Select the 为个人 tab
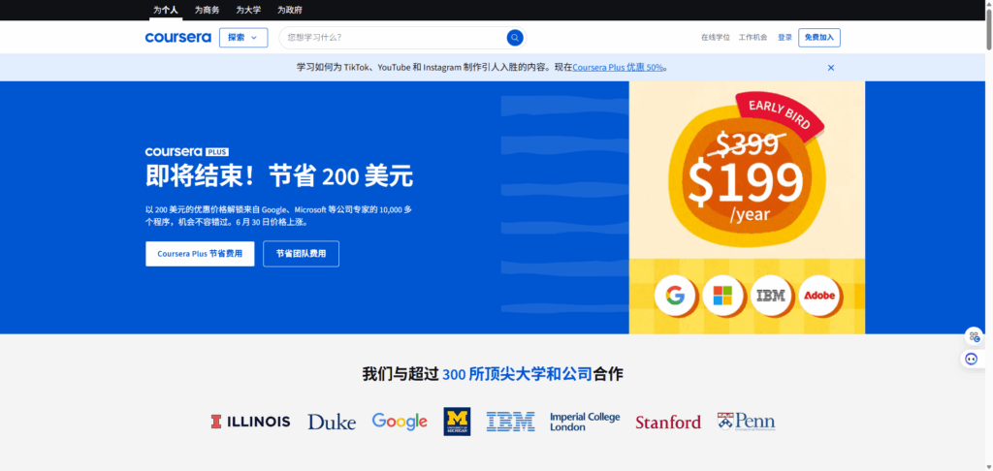 pyautogui.click(x=165, y=10)
